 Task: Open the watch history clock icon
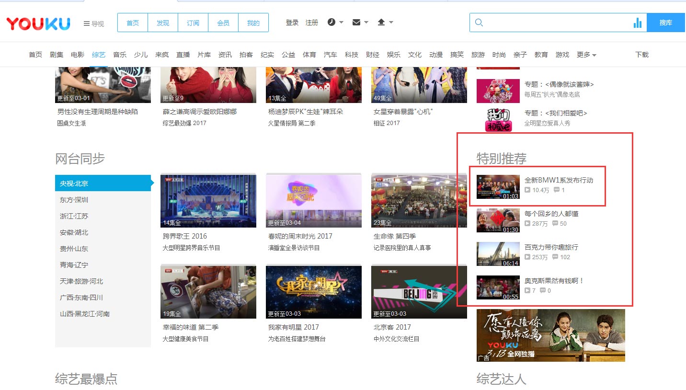coord(332,23)
